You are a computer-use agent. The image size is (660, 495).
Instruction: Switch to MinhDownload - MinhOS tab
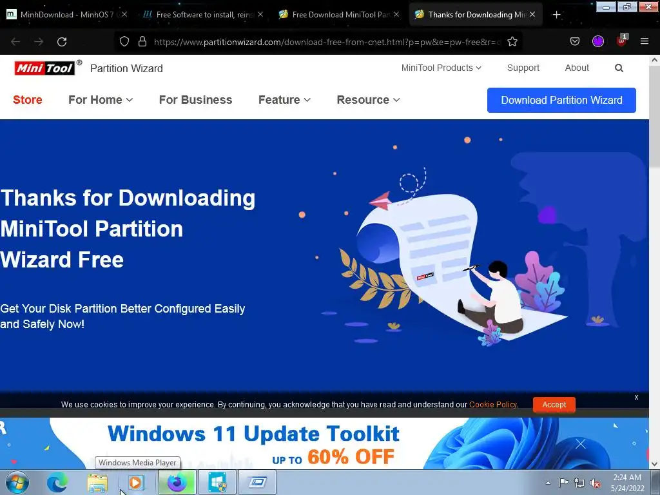67,15
